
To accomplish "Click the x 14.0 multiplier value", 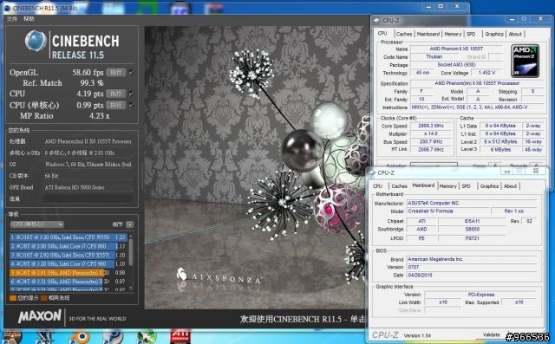I will [431, 134].
